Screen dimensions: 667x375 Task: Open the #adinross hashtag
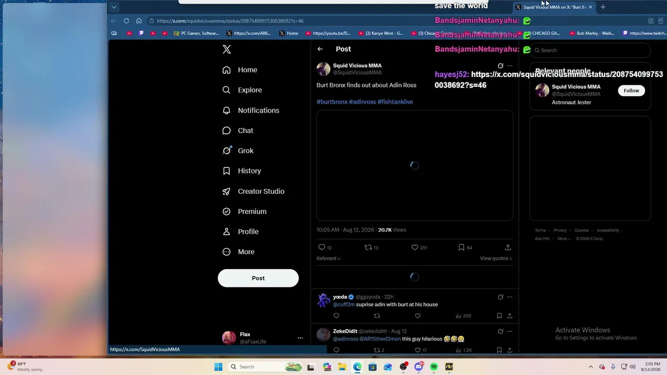363,102
